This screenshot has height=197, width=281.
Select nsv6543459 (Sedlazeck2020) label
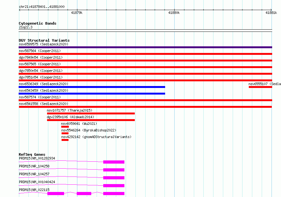click(x=44, y=90)
